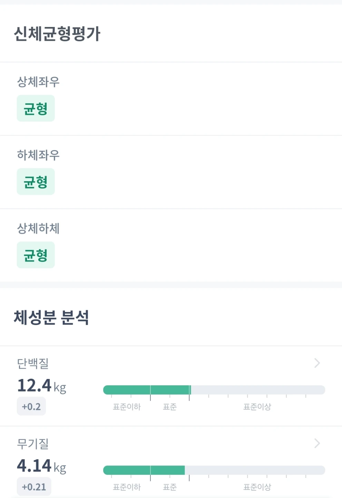The width and height of the screenshot is (342, 498).
Task: Click 표준이상 label under 단백질 bar
Action: tap(257, 407)
